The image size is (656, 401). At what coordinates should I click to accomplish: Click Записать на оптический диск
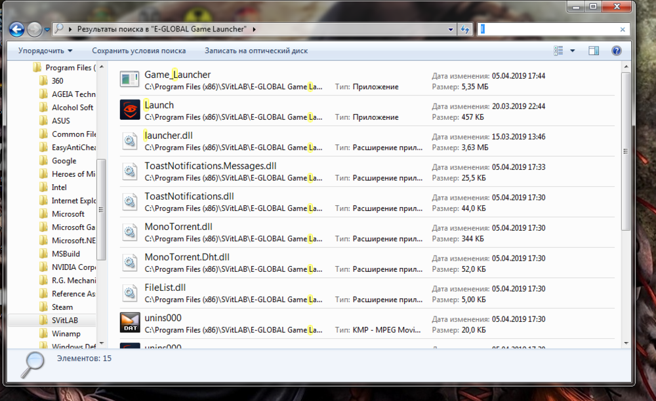(x=256, y=50)
